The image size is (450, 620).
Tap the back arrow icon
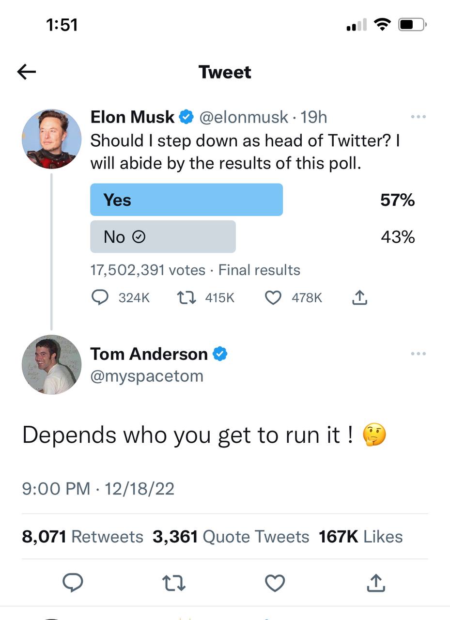click(x=27, y=72)
